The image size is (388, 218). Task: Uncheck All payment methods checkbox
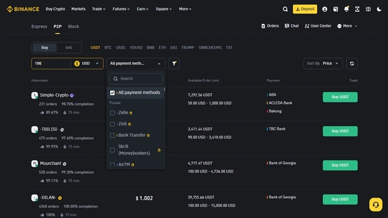113,93
